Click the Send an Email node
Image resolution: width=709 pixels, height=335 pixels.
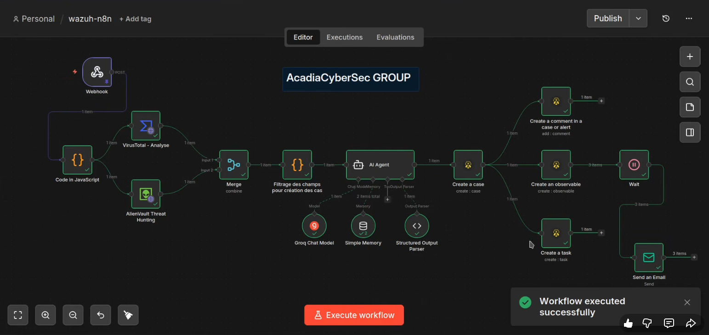point(649,257)
